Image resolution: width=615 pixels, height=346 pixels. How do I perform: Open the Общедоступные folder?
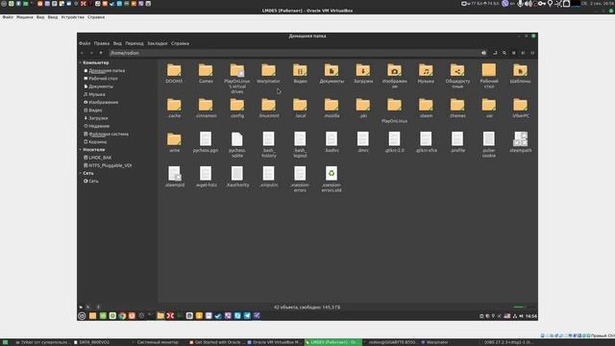[457, 76]
